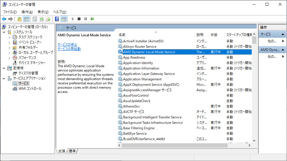Screen dimensions: 287x161
Task: Click the gear icon of Base Filtering Engine
Action: click(x=120, y=128)
